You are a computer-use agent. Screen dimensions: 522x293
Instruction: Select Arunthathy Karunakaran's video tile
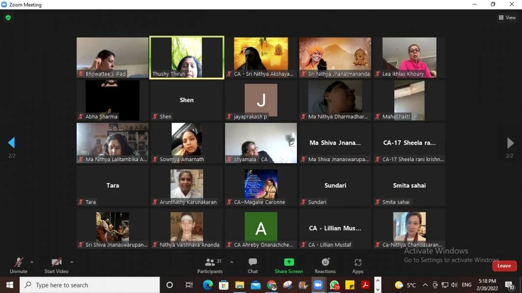(x=187, y=186)
